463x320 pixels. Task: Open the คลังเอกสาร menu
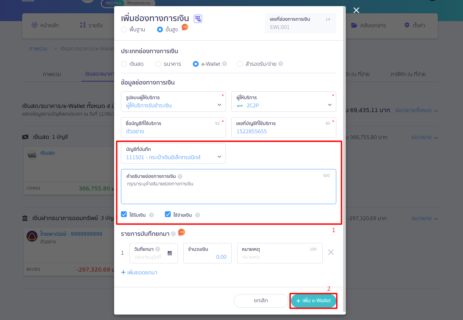368,25
